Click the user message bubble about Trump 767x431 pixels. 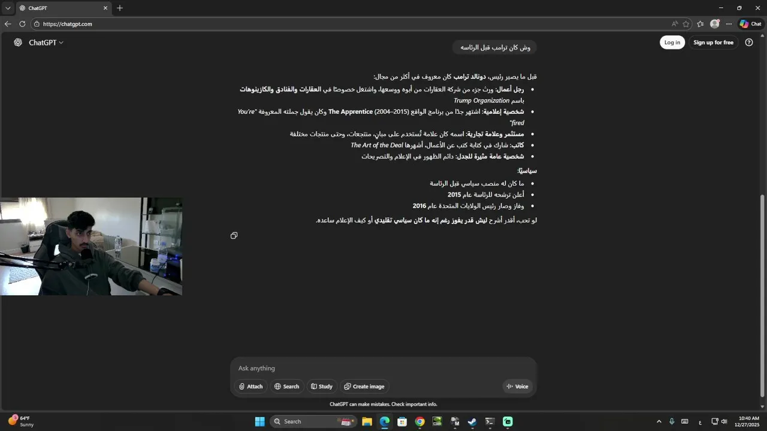(496, 47)
